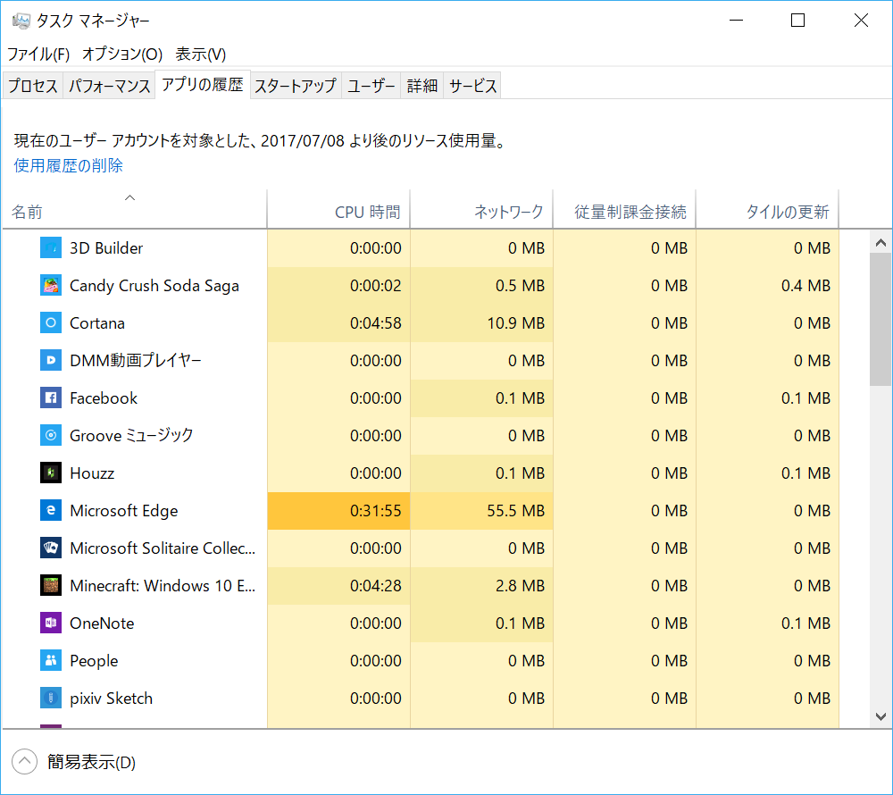Switch to the スタートアップ tab
Screen dimensions: 893x795
(x=296, y=86)
